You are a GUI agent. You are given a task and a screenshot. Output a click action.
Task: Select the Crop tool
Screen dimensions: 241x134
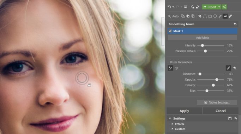click(x=200, y=16)
